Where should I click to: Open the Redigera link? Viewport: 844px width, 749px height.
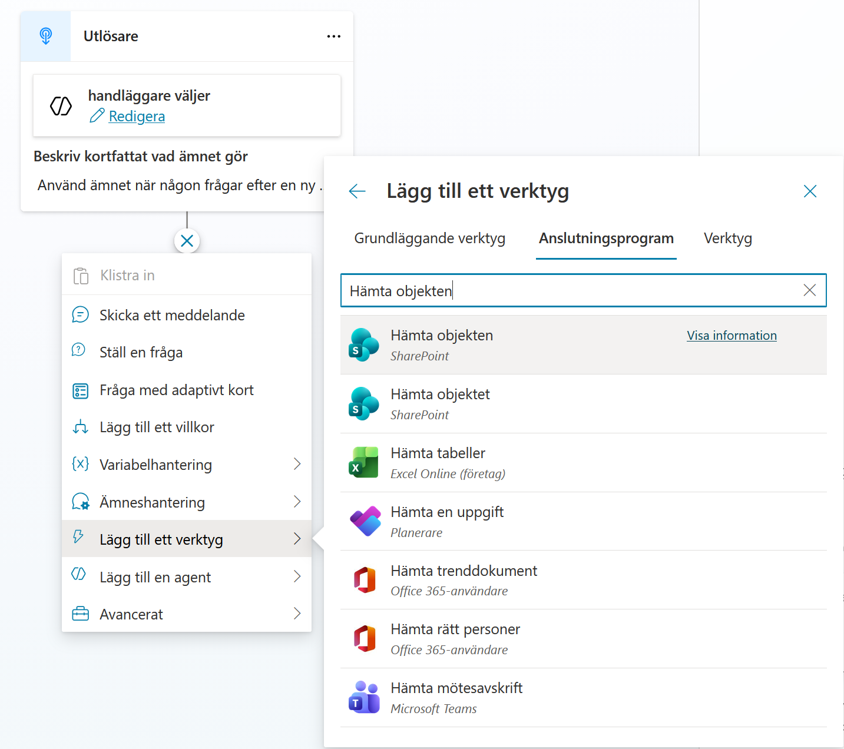137,116
